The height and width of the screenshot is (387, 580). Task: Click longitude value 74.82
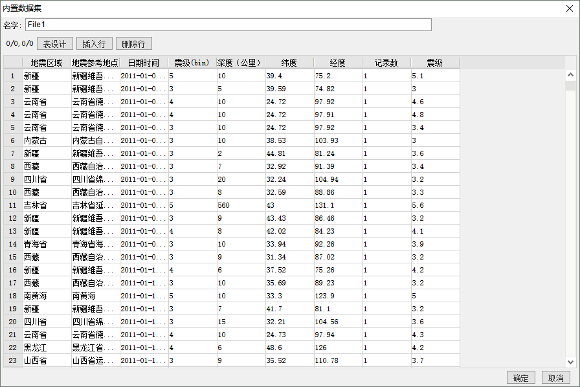point(338,89)
